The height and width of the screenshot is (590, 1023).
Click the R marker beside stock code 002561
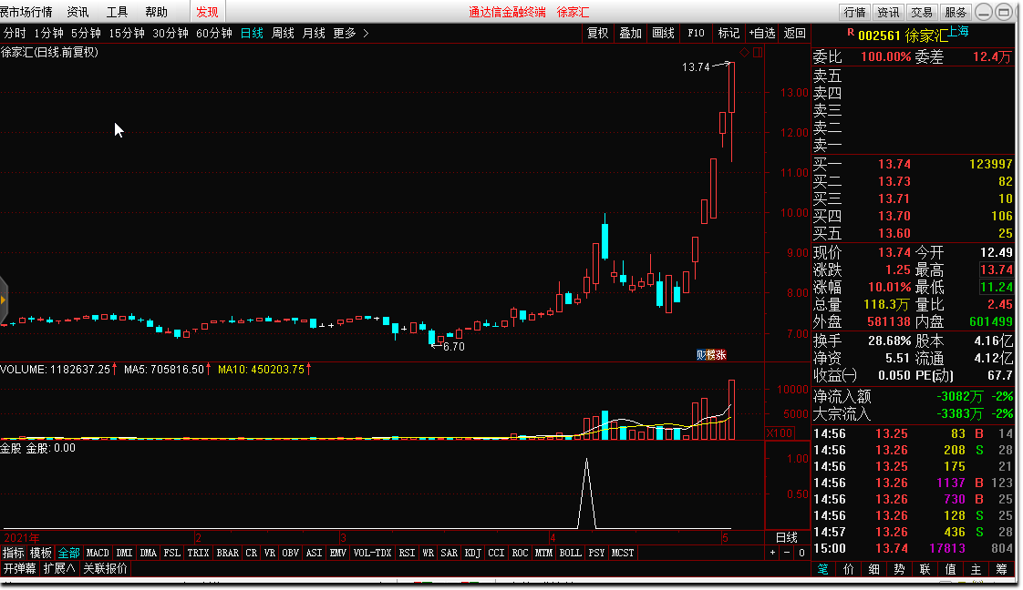(850, 32)
